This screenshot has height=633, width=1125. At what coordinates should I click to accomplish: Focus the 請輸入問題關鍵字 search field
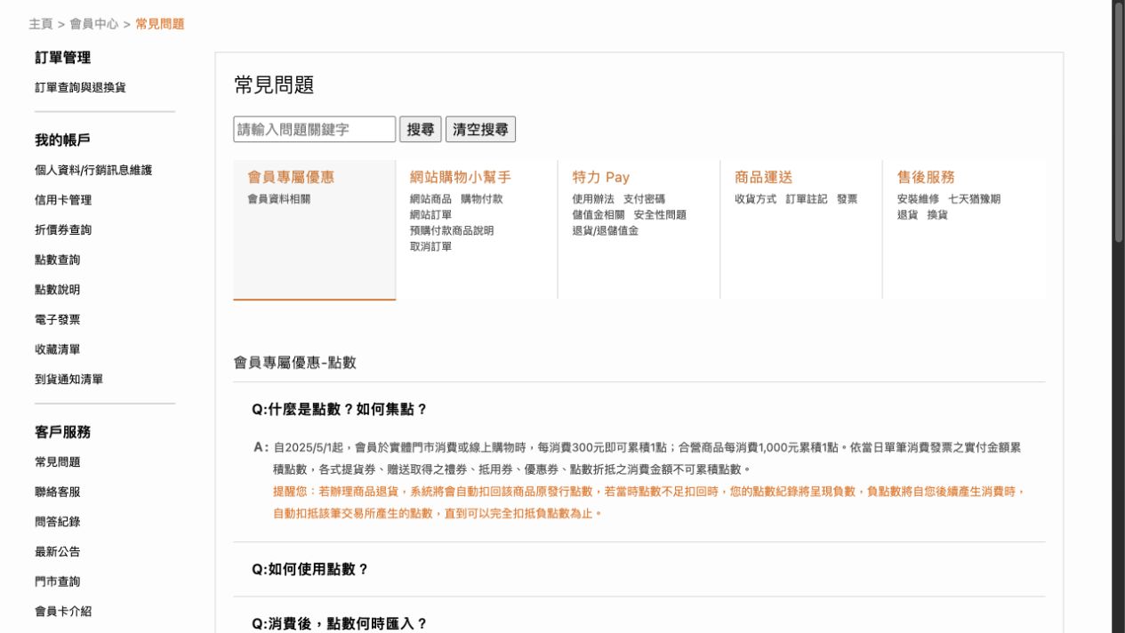[315, 130]
